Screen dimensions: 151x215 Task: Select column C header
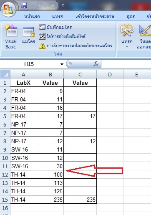80,74
